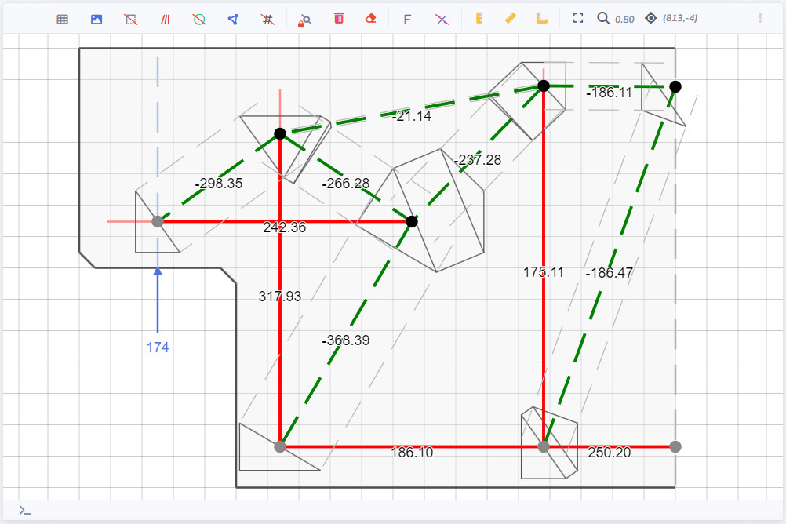Open the three-dot overflow menu
The width and height of the screenshot is (786, 524).
click(760, 18)
